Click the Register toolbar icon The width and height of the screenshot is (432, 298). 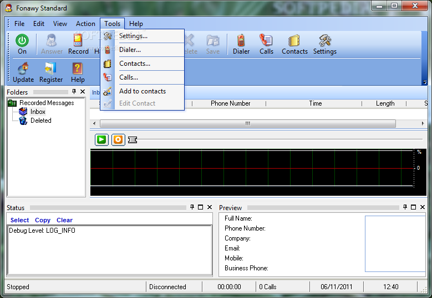[51, 72]
